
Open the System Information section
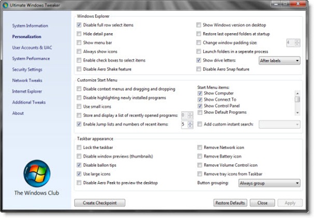point(30,26)
